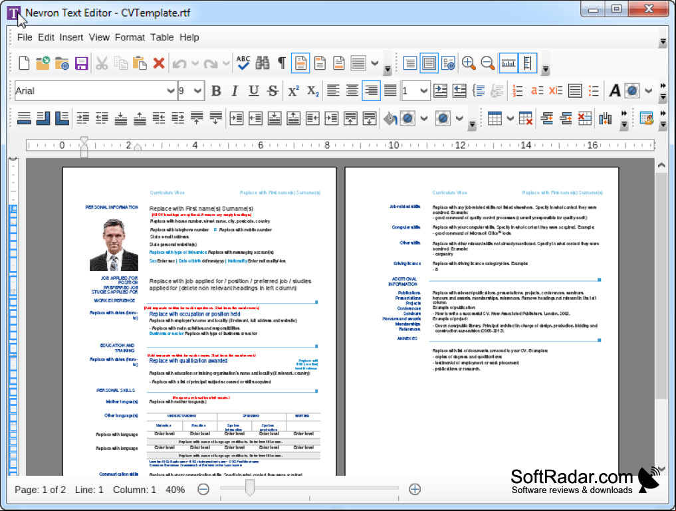Viewport: 676px width, 511px height.
Task: Open the Edit menu
Action: [46, 37]
